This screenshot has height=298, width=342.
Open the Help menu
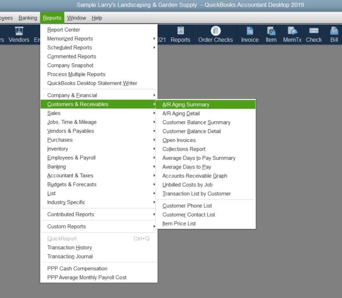coord(97,18)
